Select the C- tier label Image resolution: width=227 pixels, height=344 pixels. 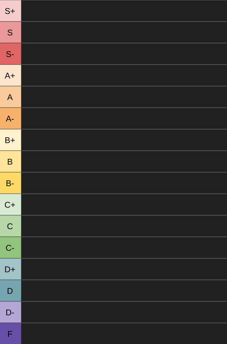(x=10, y=247)
